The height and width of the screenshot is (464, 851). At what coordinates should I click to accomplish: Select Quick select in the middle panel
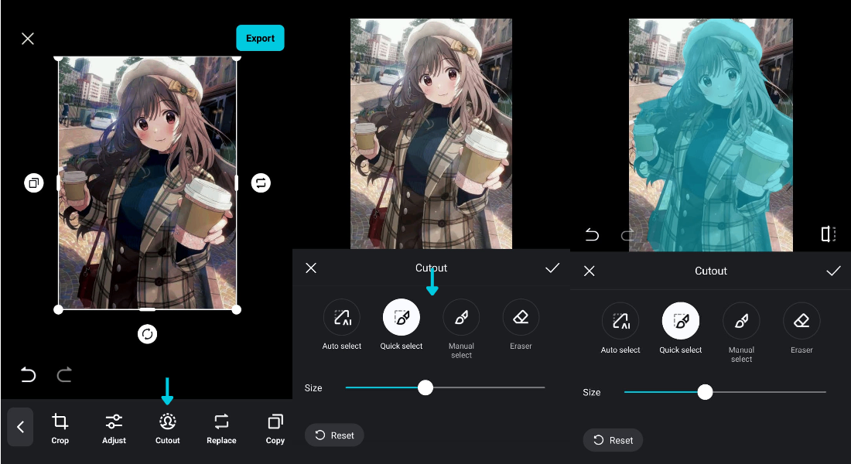click(401, 326)
